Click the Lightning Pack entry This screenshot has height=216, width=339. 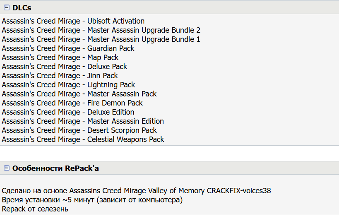click(x=68, y=85)
